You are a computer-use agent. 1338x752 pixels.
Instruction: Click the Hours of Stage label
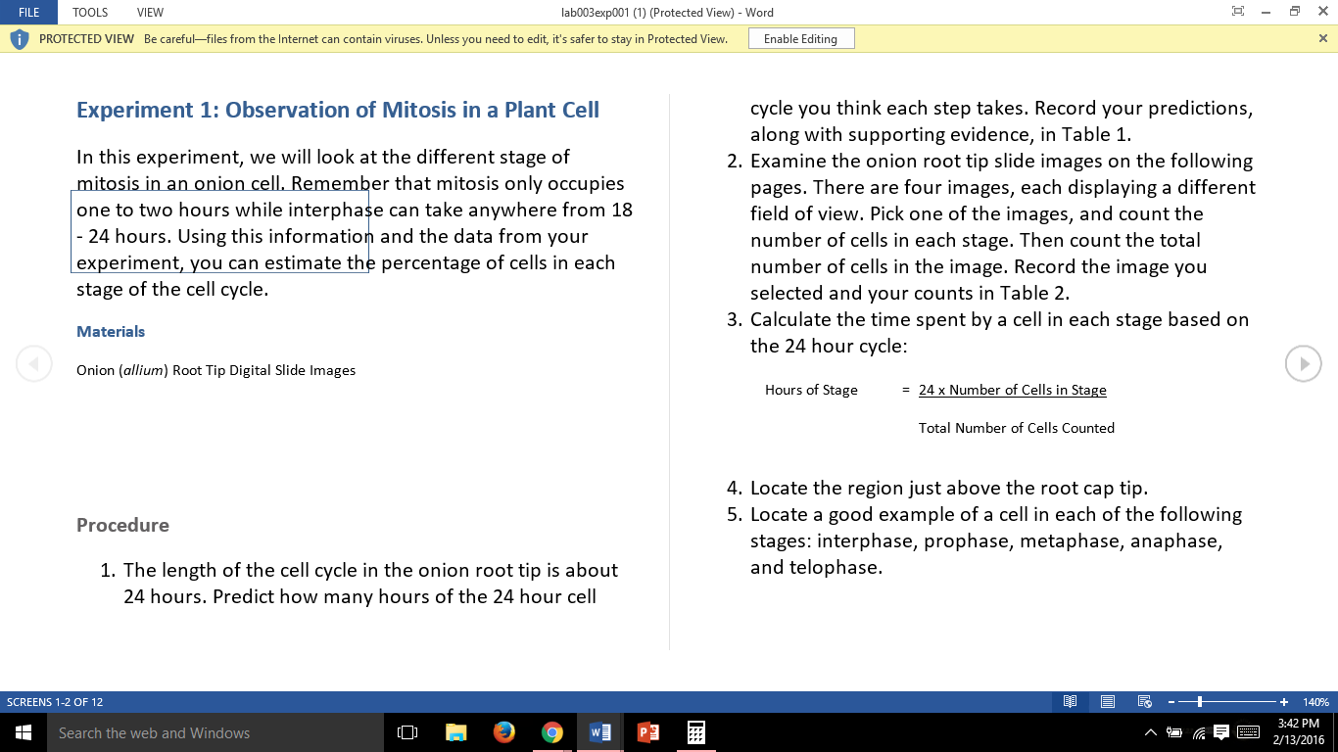point(811,390)
